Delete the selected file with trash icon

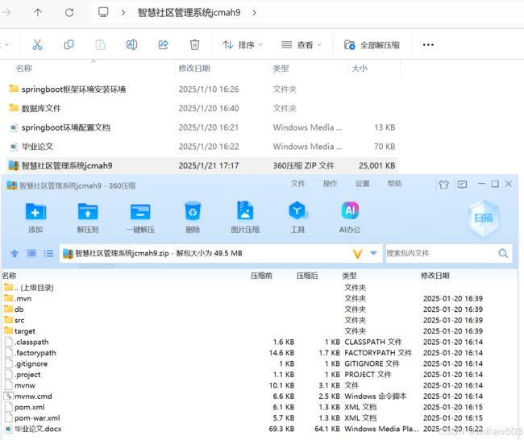point(194,45)
